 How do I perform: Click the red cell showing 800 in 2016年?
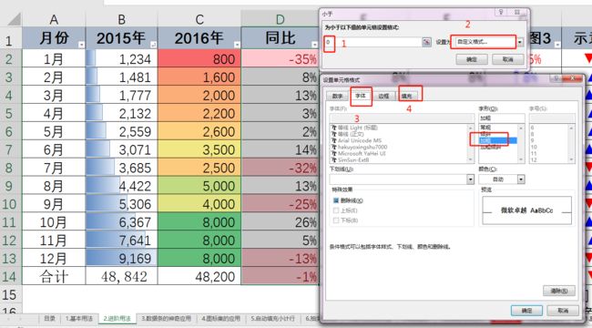(x=199, y=58)
